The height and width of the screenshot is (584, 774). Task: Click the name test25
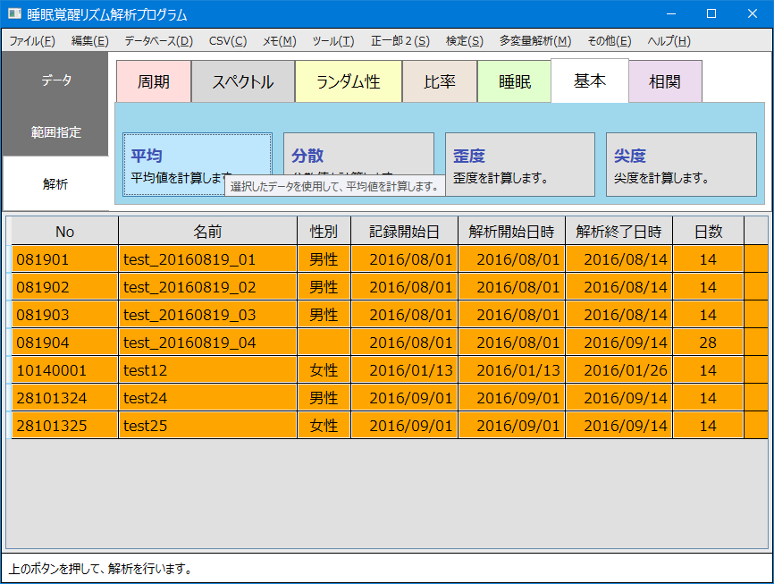pyautogui.click(x=208, y=426)
